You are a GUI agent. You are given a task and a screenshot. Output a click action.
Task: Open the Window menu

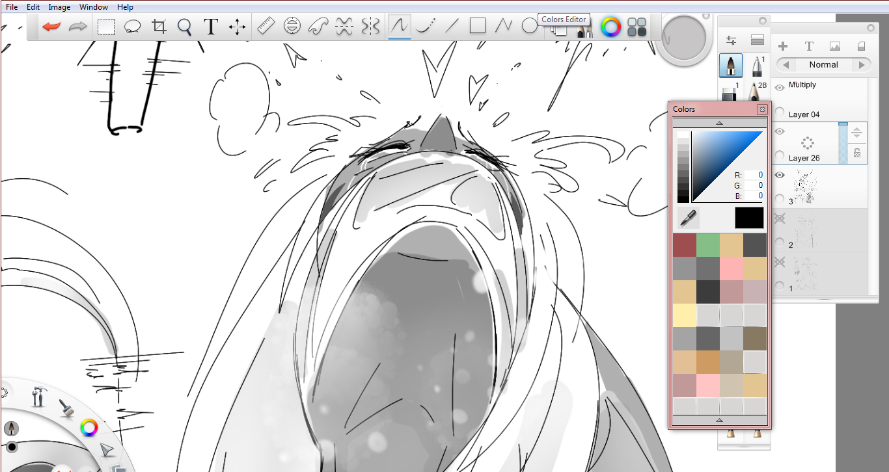pyautogui.click(x=94, y=7)
